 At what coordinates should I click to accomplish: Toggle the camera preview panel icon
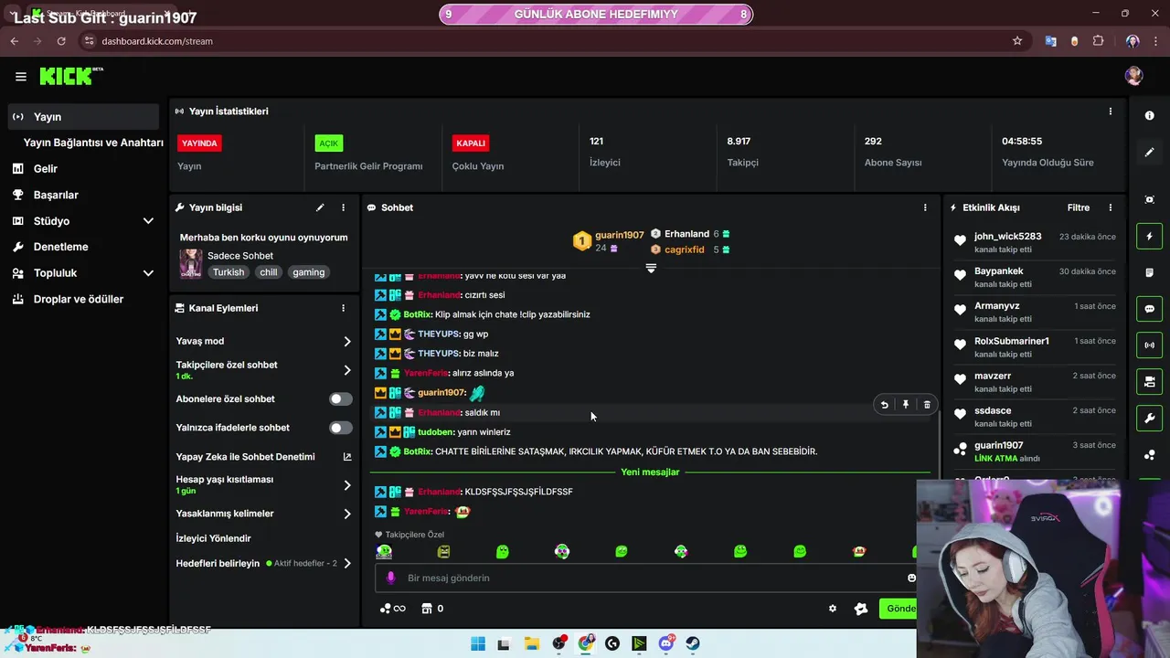point(1149,382)
